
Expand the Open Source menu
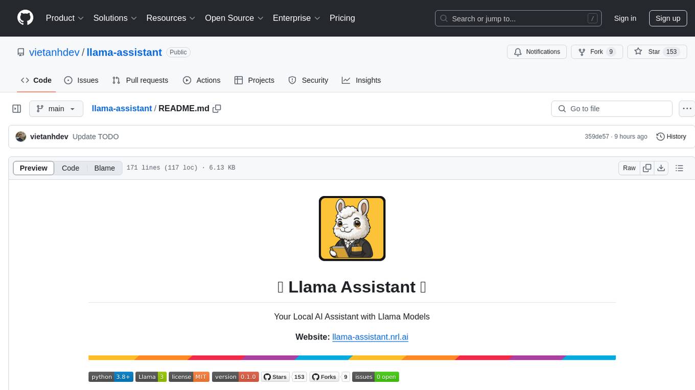[234, 18]
